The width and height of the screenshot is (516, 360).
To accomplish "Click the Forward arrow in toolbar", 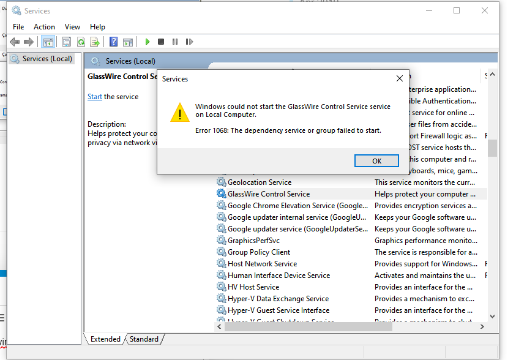I will pyautogui.click(x=28, y=42).
